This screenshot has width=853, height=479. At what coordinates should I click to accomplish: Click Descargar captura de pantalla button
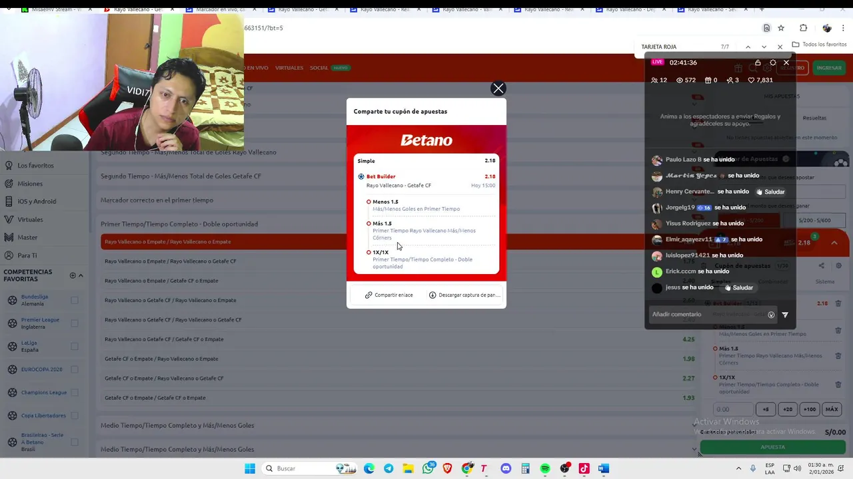[464, 295]
